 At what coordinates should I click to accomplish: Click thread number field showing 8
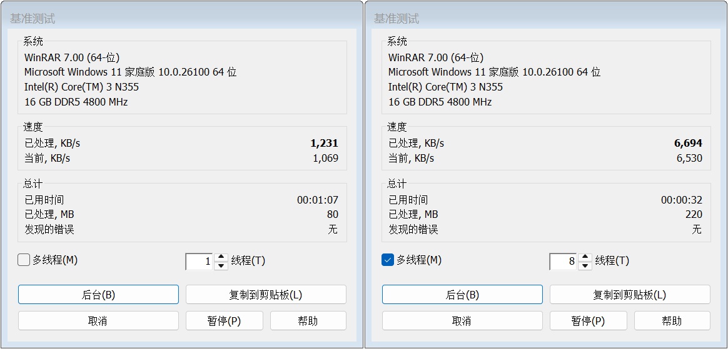pos(564,262)
